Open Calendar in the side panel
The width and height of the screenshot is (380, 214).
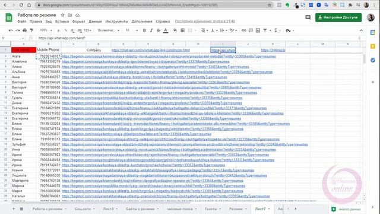click(x=373, y=33)
